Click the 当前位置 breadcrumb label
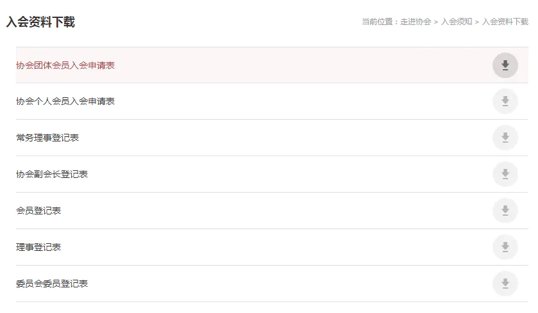The image size is (538, 313). [377, 22]
